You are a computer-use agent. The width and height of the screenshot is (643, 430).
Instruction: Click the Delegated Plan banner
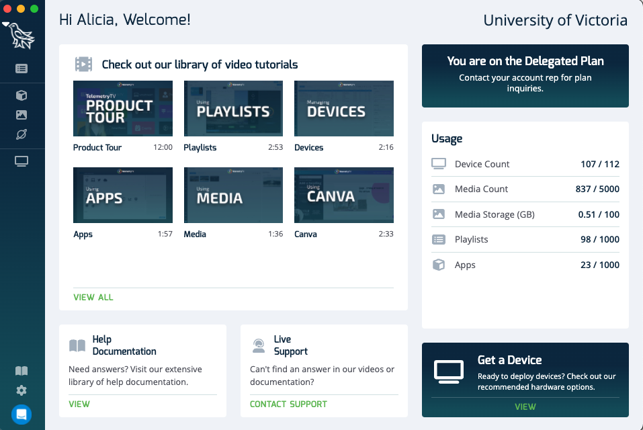tap(525, 76)
